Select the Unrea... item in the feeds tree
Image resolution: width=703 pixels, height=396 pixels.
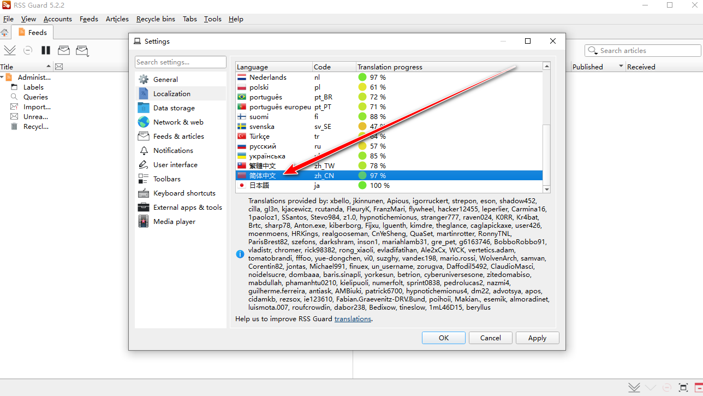35,116
